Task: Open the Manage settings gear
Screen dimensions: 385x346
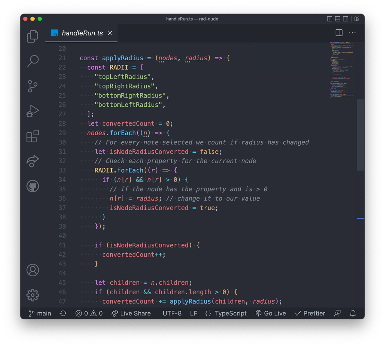Action: tap(32, 295)
